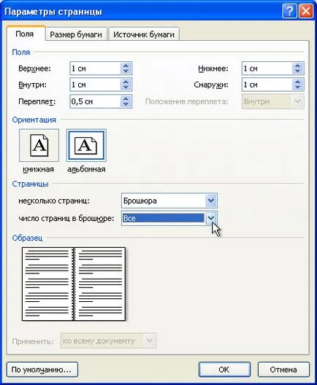Open the Положение переплета dropdown arrow

click(297, 101)
